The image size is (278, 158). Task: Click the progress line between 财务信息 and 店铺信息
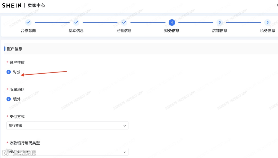pos(196,22)
